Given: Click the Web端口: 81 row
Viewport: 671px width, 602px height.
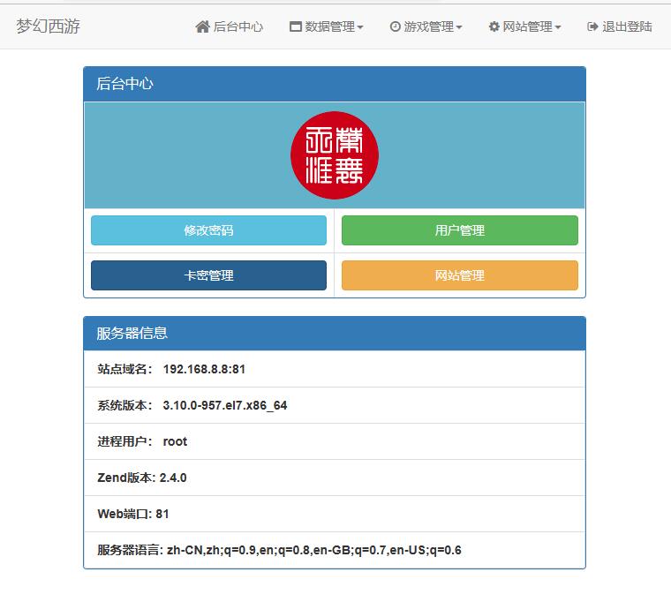Looking at the screenshot, I should pyautogui.click(x=335, y=514).
